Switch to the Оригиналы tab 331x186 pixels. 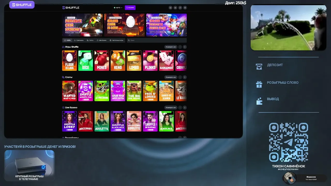point(79,40)
